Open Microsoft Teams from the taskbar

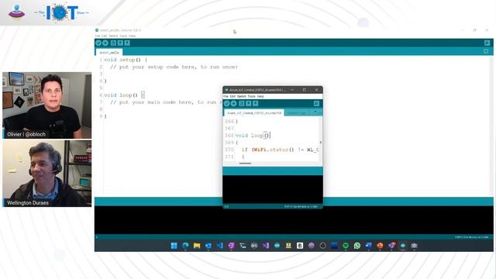pos(391,246)
